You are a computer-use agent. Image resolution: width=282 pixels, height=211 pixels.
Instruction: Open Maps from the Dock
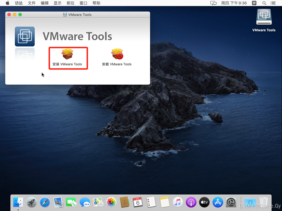pyautogui.click(x=98, y=202)
